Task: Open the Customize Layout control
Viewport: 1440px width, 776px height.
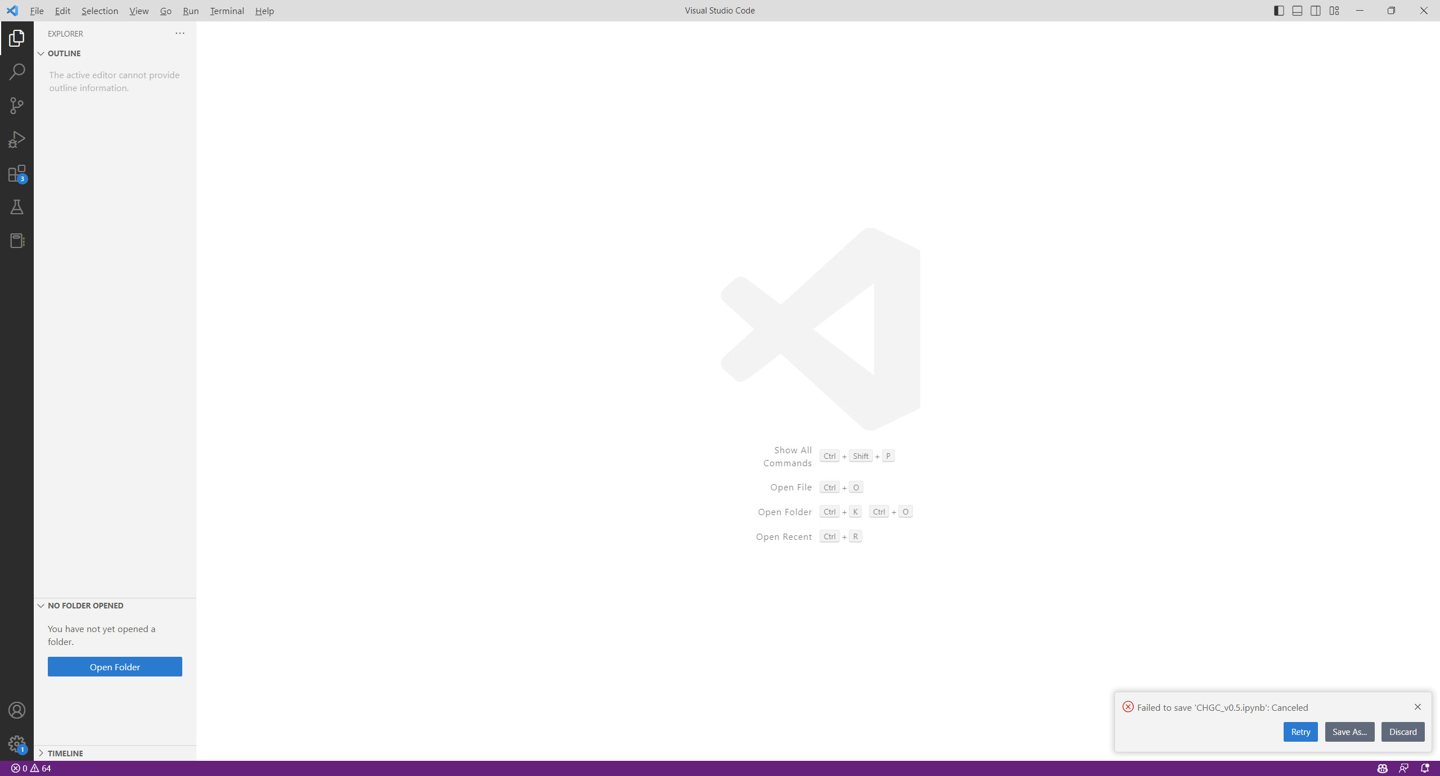Action: click(x=1334, y=10)
